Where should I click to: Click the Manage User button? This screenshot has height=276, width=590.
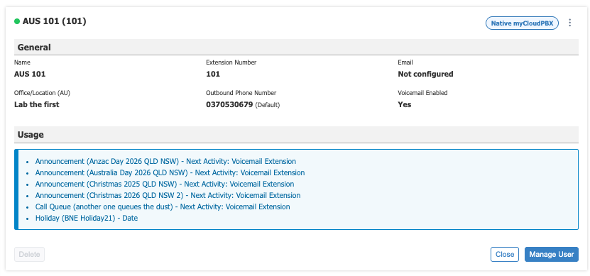point(551,254)
